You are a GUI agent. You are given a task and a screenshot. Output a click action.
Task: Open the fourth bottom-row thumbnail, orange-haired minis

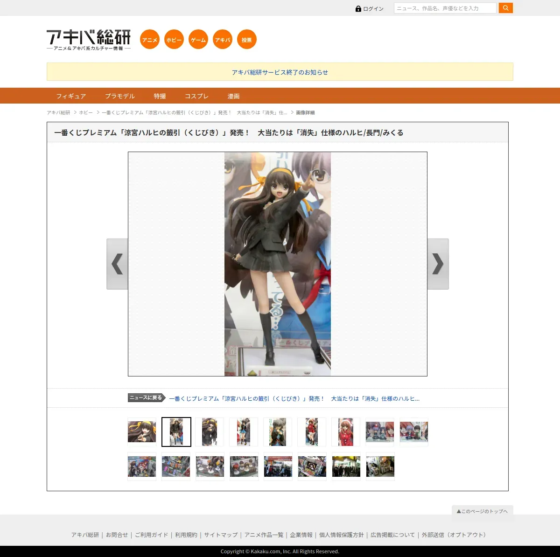pos(244,466)
